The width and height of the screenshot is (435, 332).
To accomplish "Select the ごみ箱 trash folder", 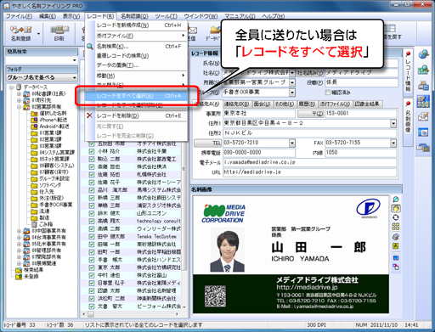I will coord(42,224).
